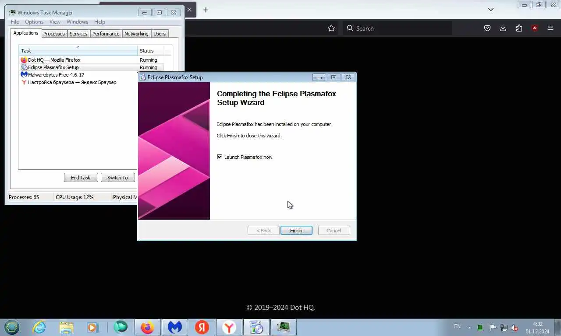Click Plasmafox Setup title bar icon

pyautogui.click(x=143, y=77)
